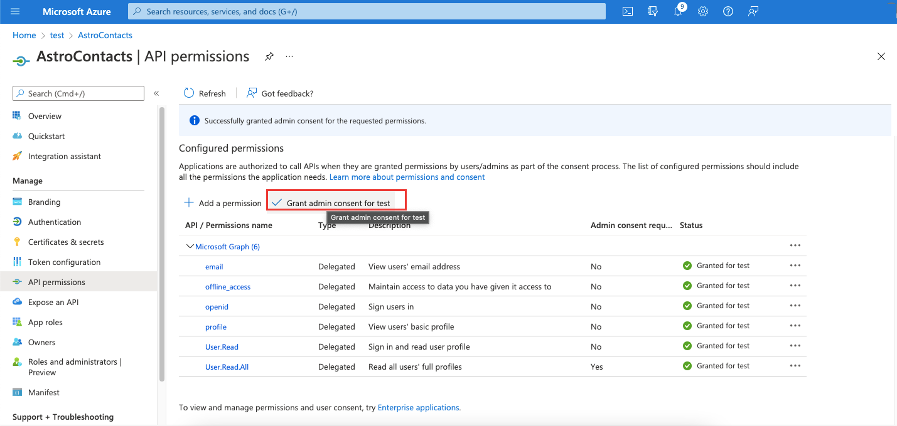Open the openid permission link
Screen dimensions: 897x426
tap(217, 307)
